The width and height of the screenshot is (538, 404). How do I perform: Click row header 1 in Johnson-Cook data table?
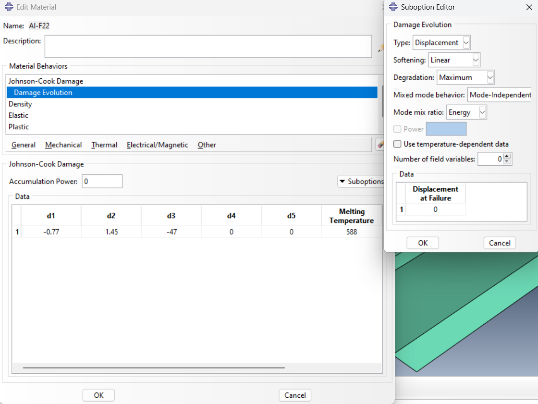pyautogui.click(x=17, y=232)
